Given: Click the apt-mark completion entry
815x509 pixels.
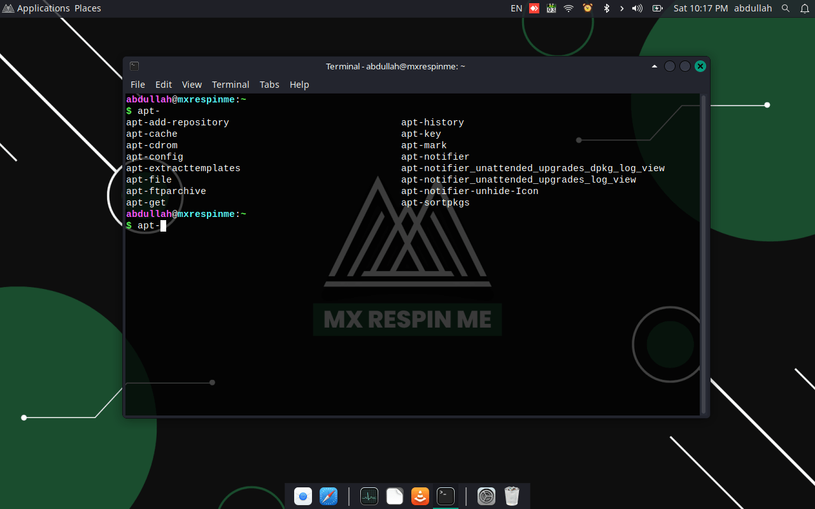Looking at the screenshot, I should pyautogui.click(x=424, y=146).
